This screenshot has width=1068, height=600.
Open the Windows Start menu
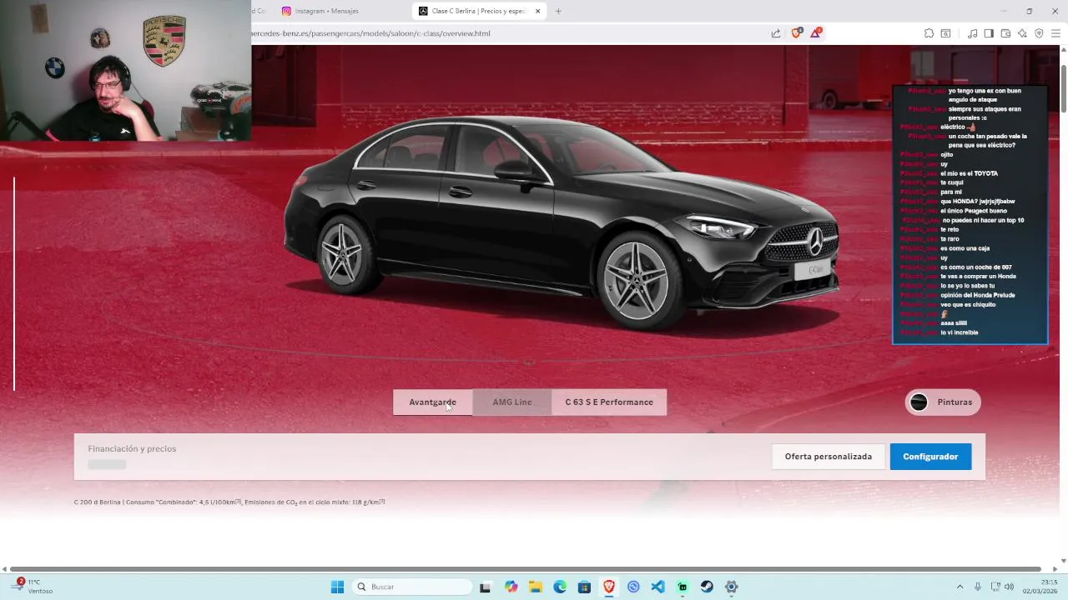337,587
